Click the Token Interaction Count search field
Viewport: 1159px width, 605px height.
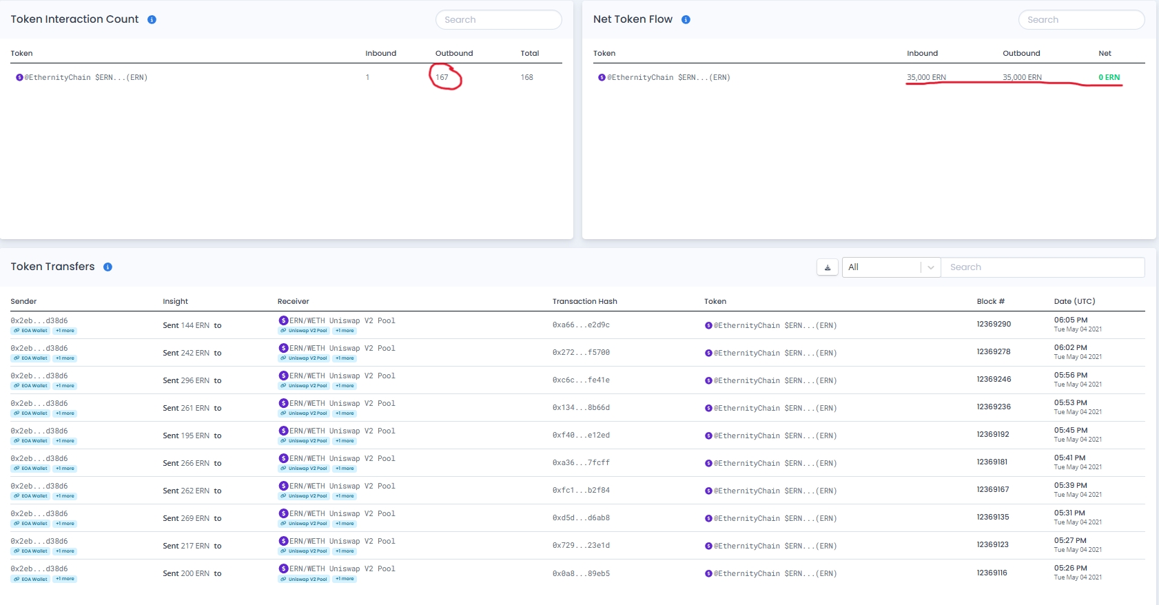click(x=498, y=20)
